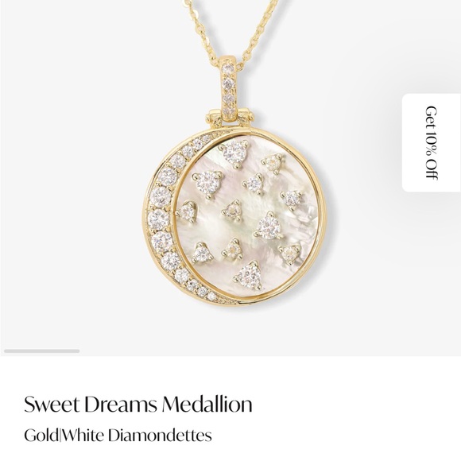This screenshot has width=461, height=461.
Task: Click the right strand of gold chain
Action: coord(259,31)
